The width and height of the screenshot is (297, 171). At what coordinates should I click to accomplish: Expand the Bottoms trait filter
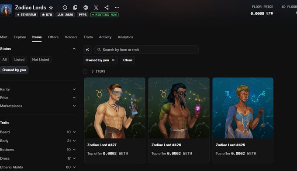tap(38, 150)
